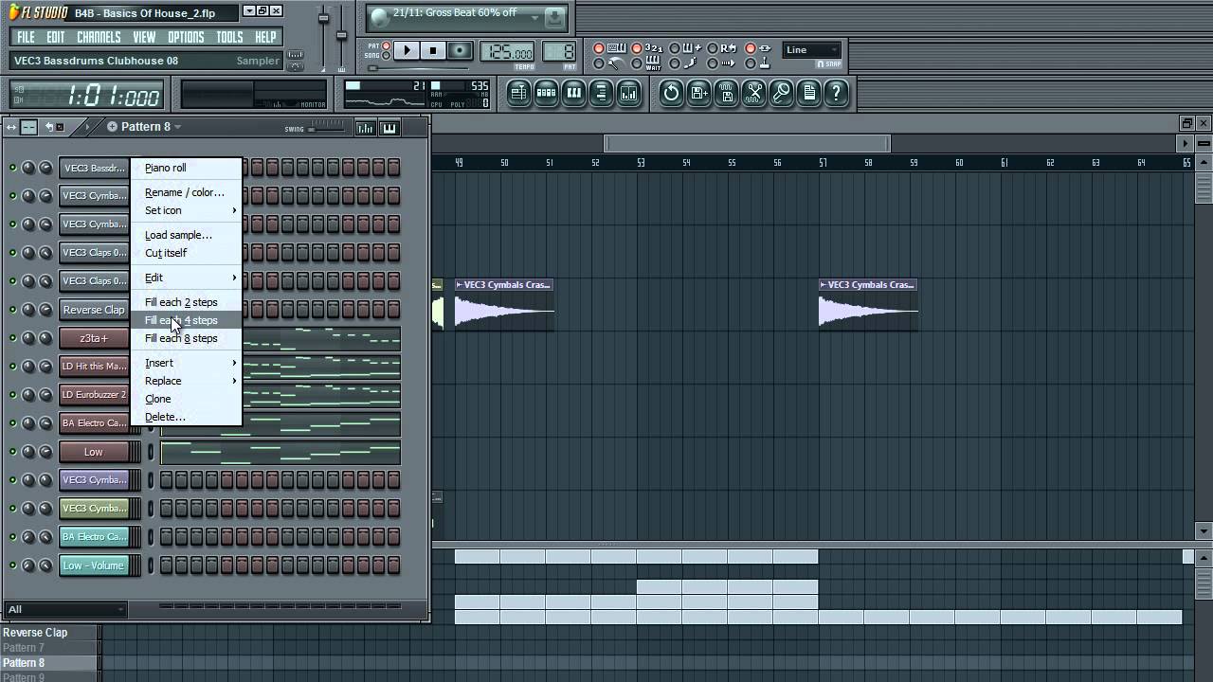Open the project info document icon

click(x=808, y=93)
